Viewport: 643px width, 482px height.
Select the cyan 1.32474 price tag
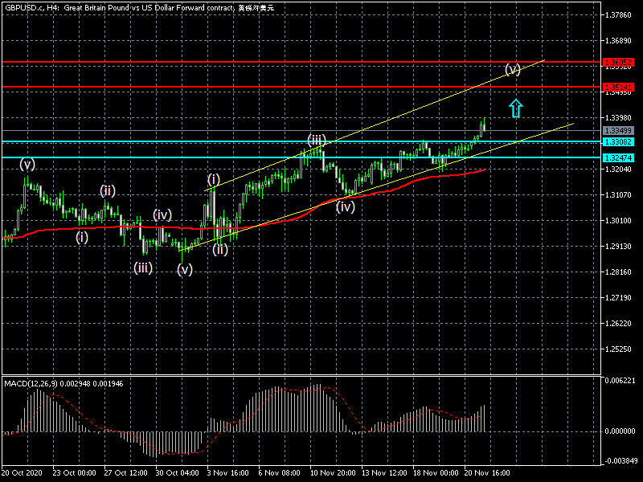(x=618, y=157)
